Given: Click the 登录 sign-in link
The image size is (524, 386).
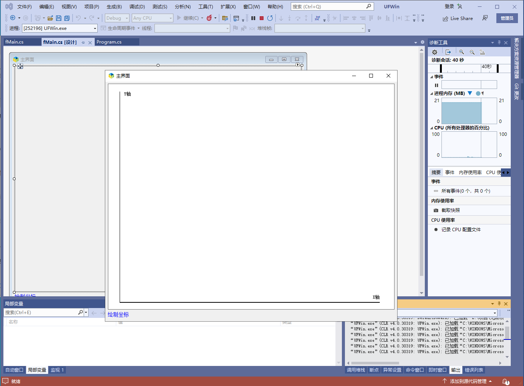Looking at the screenshot, I should pos(449,6).
